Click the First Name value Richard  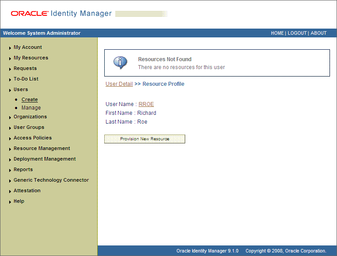(x=147, y=113)
